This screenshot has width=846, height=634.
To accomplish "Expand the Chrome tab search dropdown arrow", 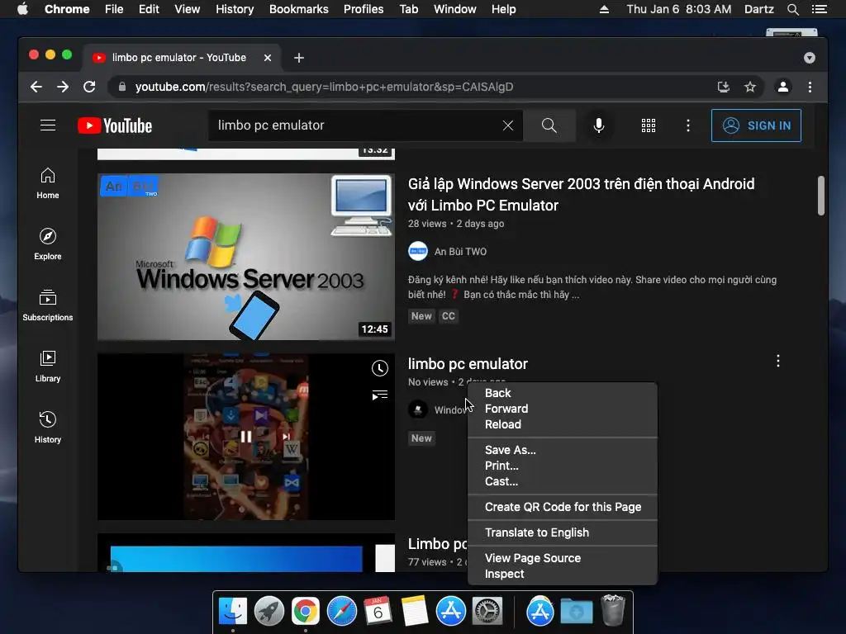I will click(x=810, y=58).
